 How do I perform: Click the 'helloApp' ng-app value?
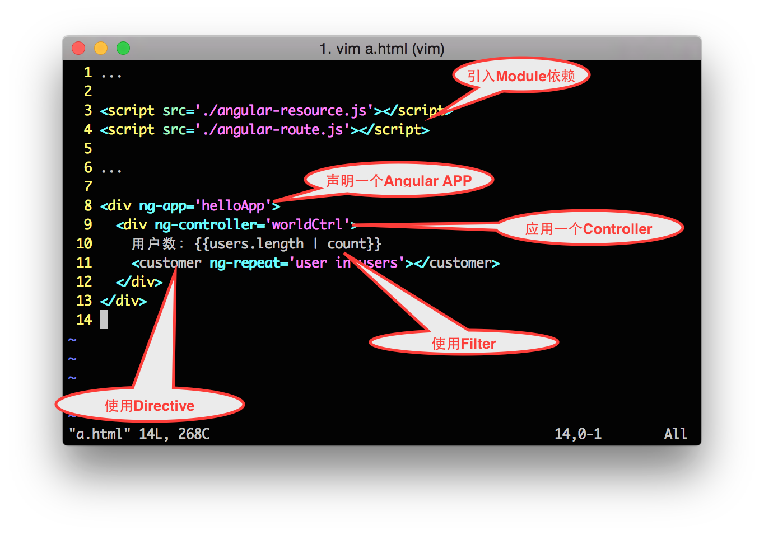coord(233,206)
